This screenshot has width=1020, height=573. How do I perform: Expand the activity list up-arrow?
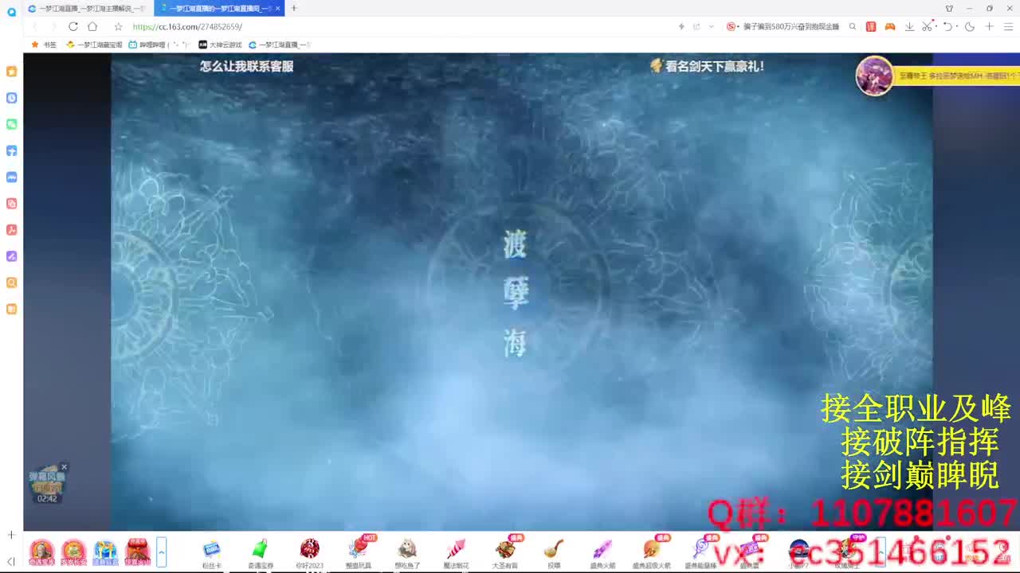coord(162,552)
